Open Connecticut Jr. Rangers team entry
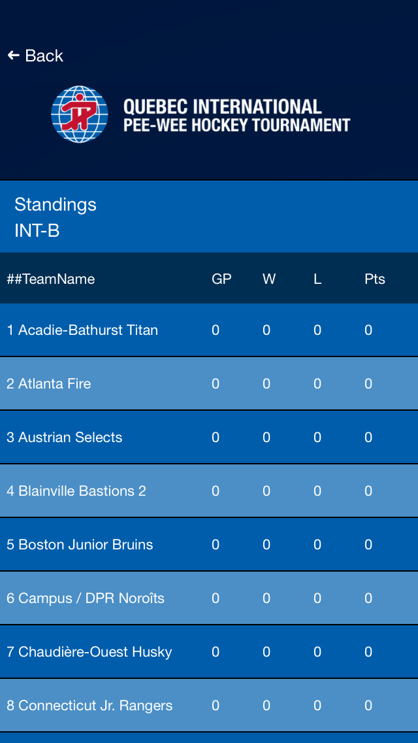418x743 pixels. (x=209, y=705)
